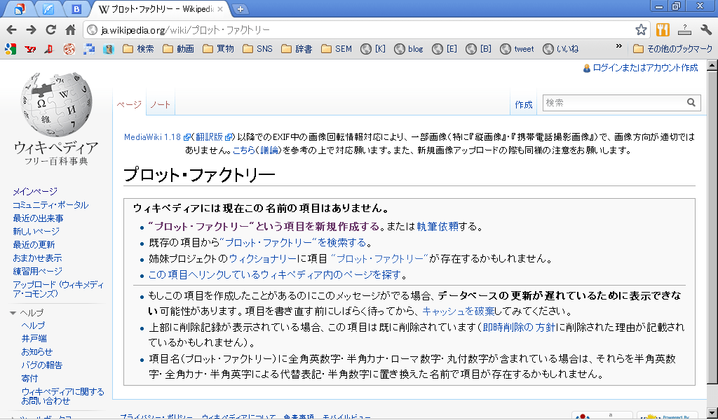Click the ログインまたはアカウント作成 link
The height and width of the screenshot is (420, 718).
coord(645,68)
